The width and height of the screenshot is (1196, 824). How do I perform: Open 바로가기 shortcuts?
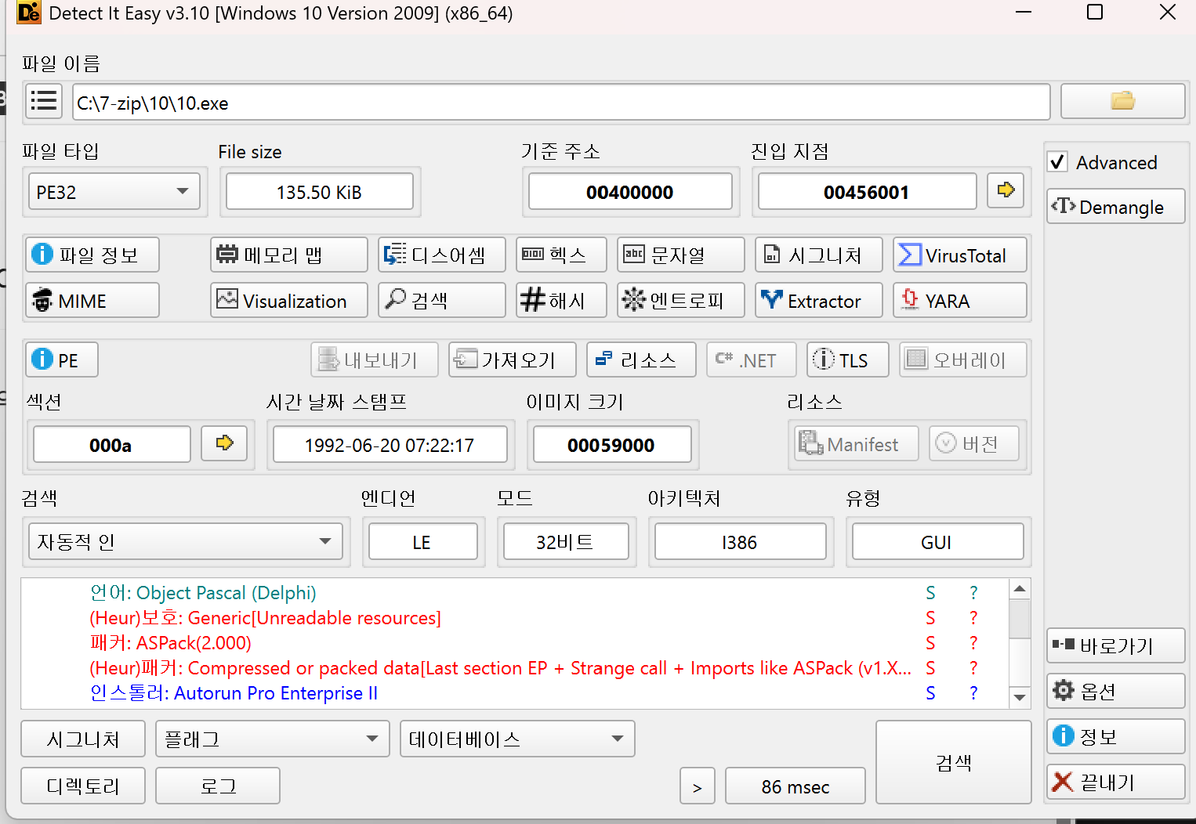pyautogui.click(x=1115, y=645)
